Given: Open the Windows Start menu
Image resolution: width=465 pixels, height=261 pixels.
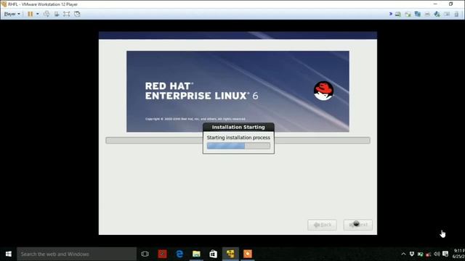Looking at the screenshot, I should click(x=8, y=254).
